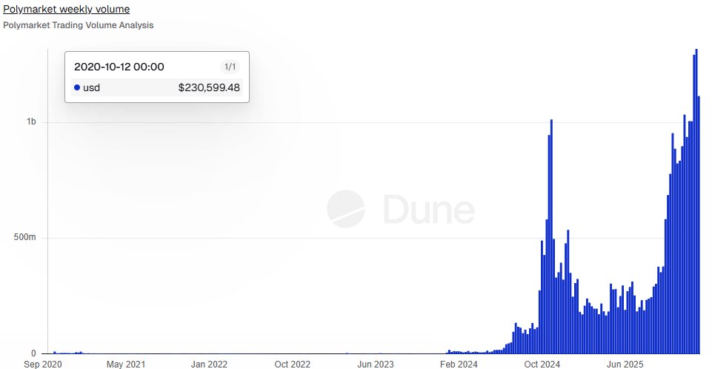This screenshot has height=369, width=712.
Task: Click the Jan 2022 x-axis label
Action: (209, 364)
